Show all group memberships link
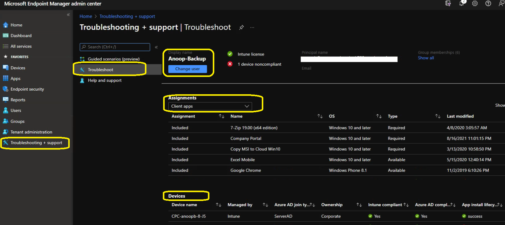 pyautogui.click(x=425, y=58)
